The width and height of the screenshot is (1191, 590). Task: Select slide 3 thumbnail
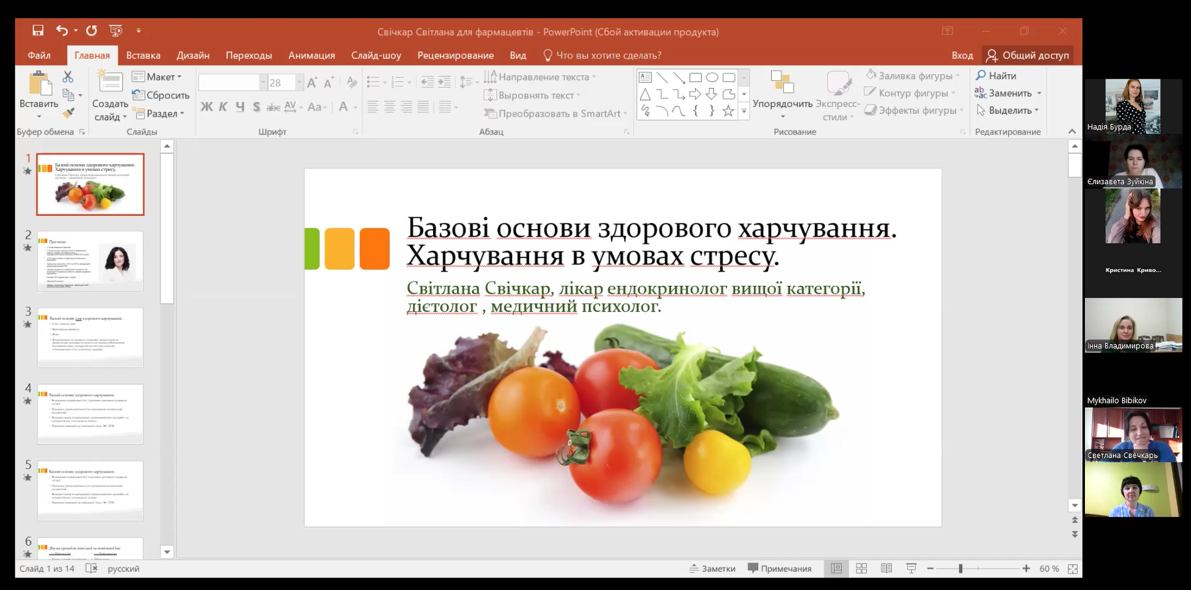point(90,337)
